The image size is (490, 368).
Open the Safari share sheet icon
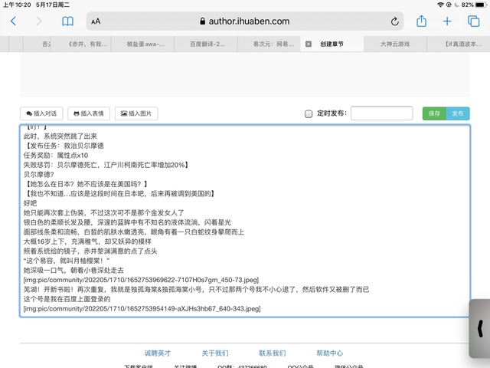tap(420, 21)
